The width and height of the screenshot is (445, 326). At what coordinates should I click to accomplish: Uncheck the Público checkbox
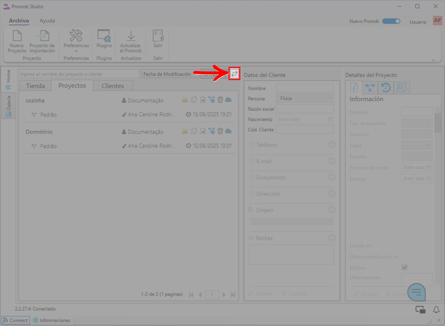tap(405, 267)
